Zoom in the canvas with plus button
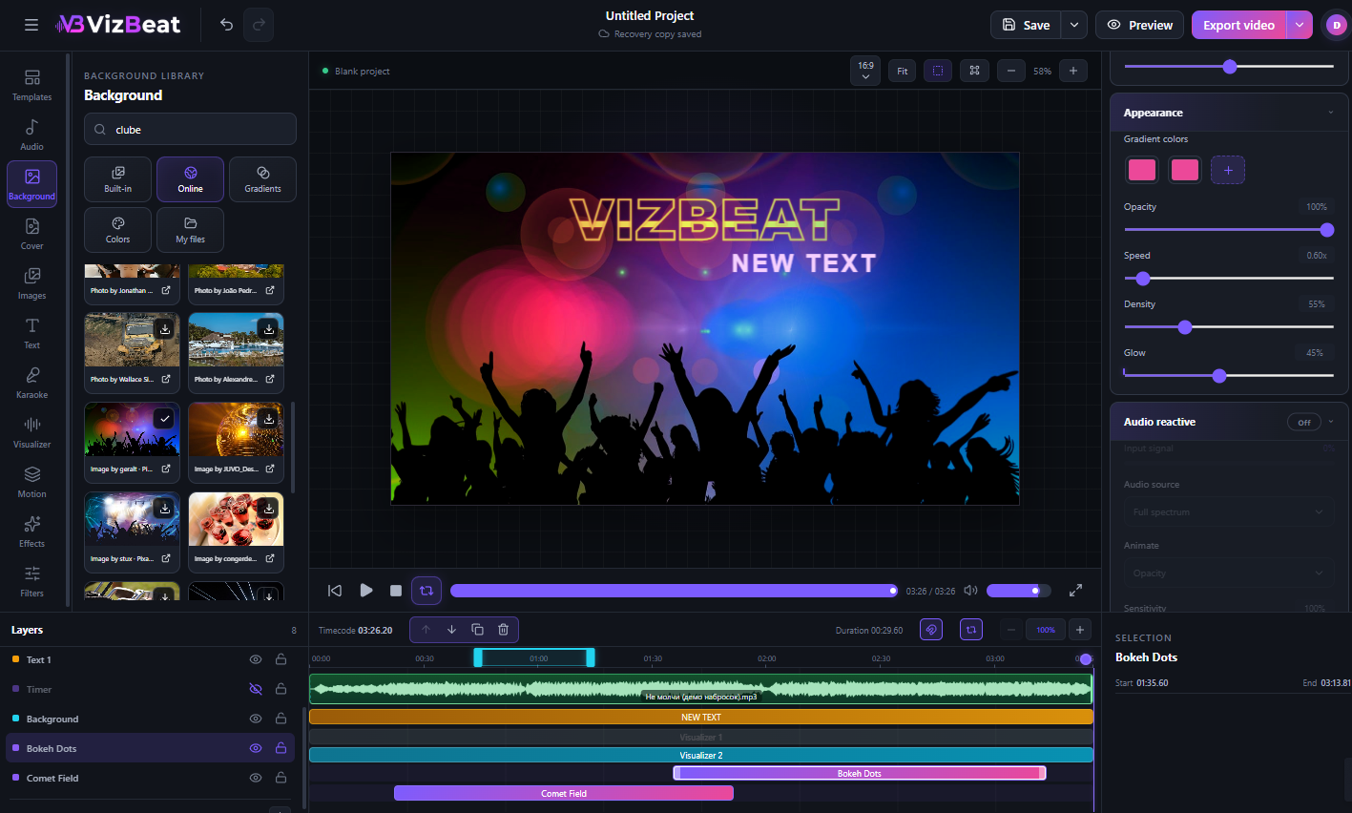The width and height of the screenshot is (1352, 813). point(1073,71)
